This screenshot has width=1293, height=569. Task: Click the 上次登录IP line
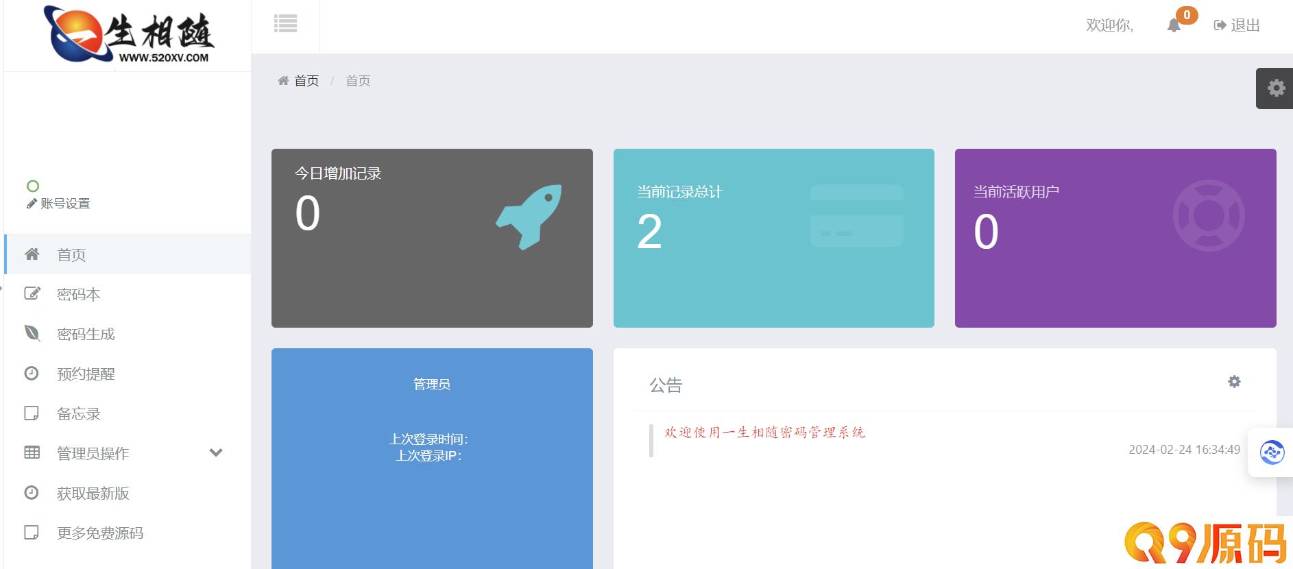pyautogui.click(x=429, y=456)
